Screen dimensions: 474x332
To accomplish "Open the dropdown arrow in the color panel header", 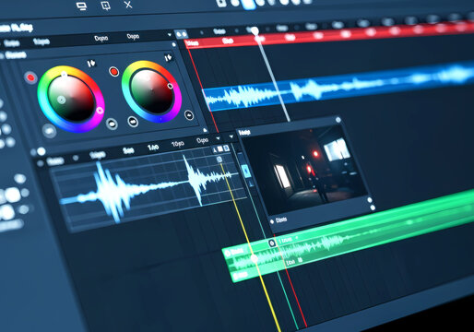I will coord(170,35).
